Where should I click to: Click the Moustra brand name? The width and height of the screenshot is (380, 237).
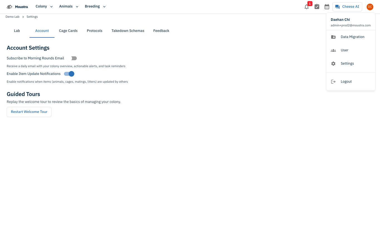[x=21, y=7]
